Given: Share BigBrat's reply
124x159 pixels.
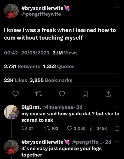Looking at the screenshot, I should [117, 128].
